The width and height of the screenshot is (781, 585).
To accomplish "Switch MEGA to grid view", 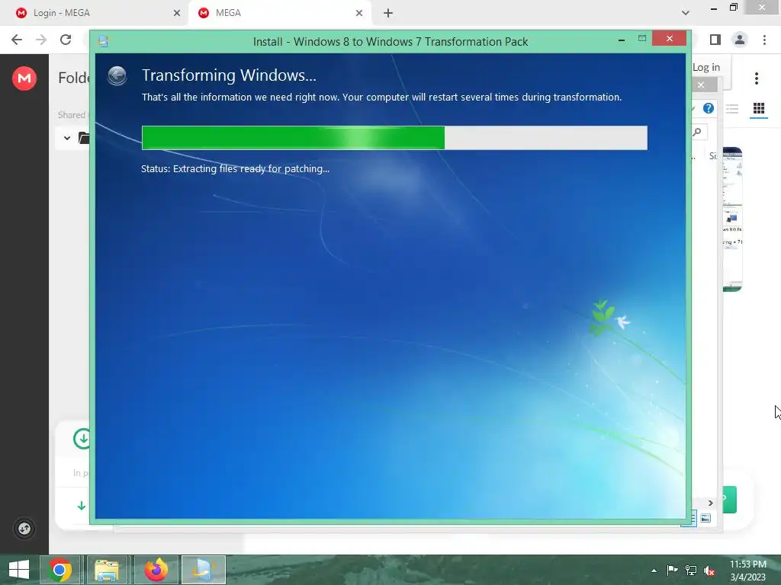I will tap(759, 108).
